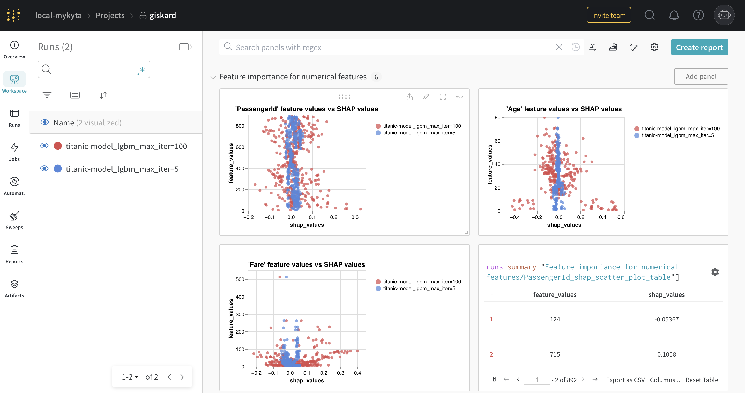The width and height of the screenshot is (745, 393).
Task: Open the help question mark icon
Action: pos(698,15)
